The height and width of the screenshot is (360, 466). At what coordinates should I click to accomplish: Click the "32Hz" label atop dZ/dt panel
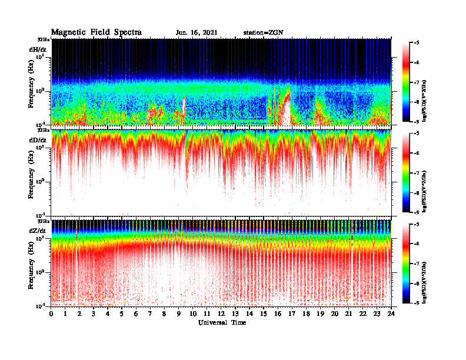click(44, 221)
